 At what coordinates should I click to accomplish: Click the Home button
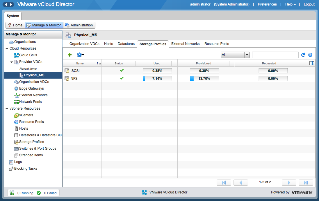(15, 25)
